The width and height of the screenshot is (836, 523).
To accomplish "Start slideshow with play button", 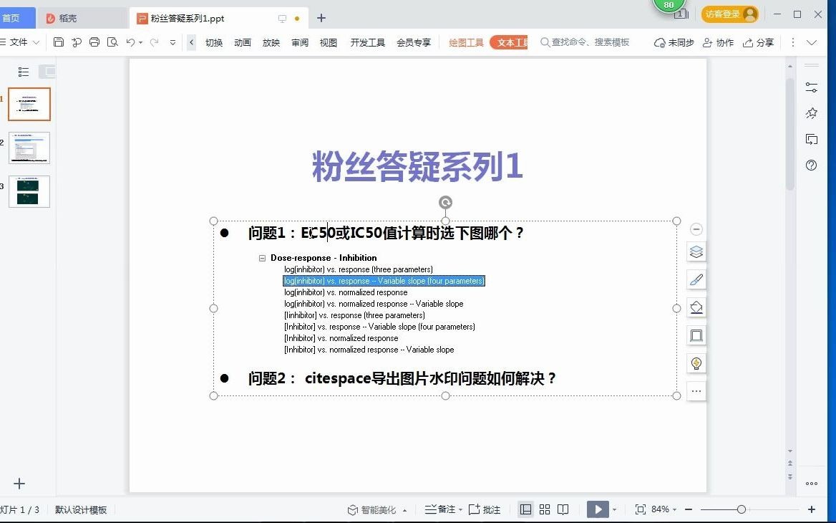I will point(598,509).
